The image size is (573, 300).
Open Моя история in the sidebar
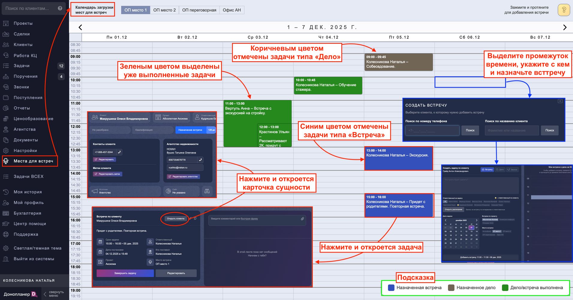28,192
